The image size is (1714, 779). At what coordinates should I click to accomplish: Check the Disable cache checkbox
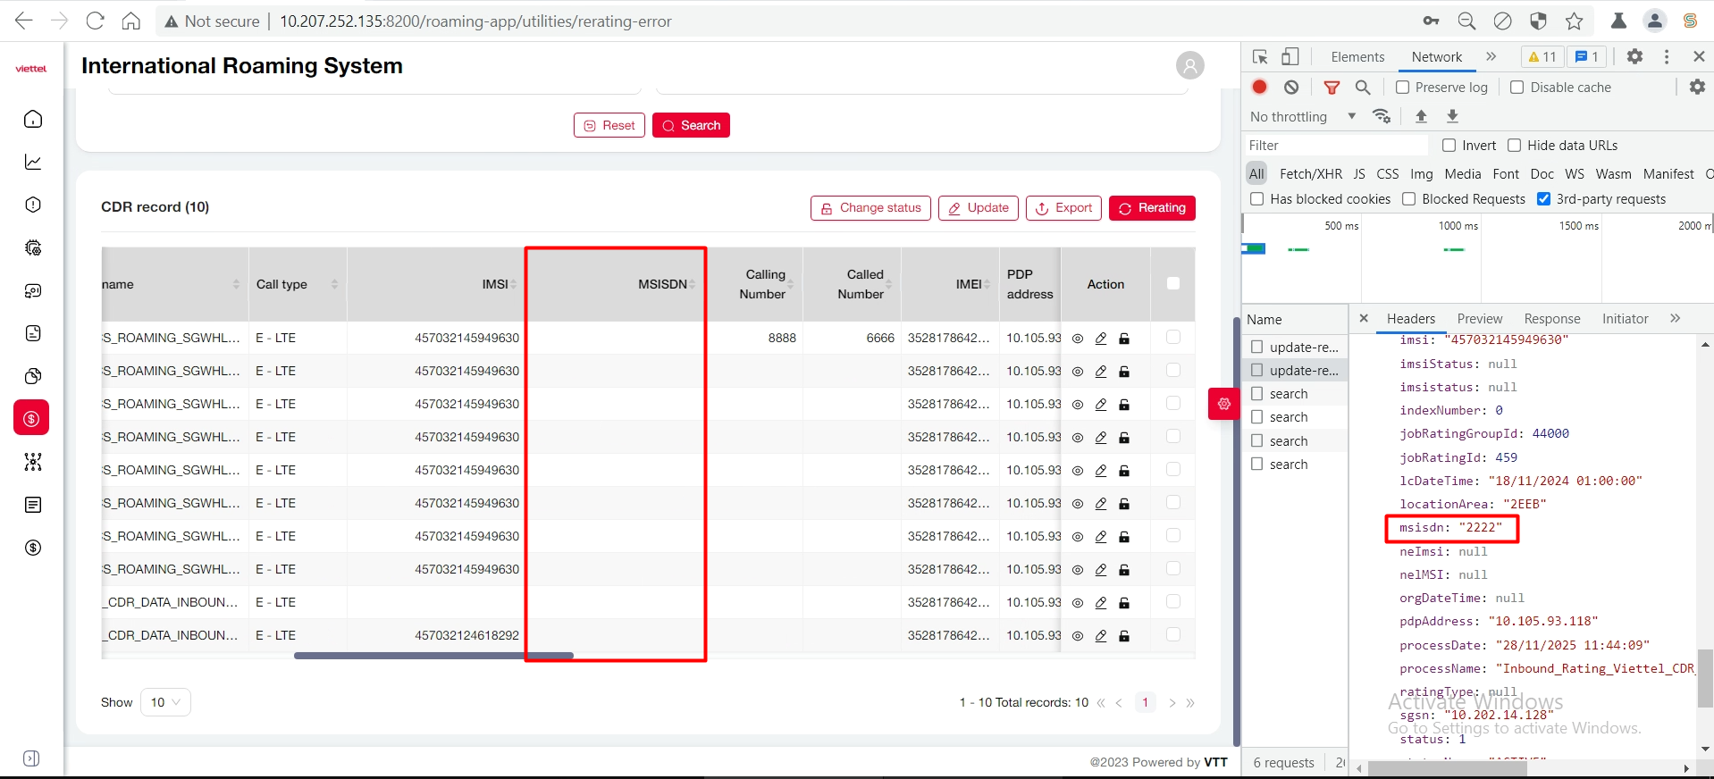[1517, 87]
